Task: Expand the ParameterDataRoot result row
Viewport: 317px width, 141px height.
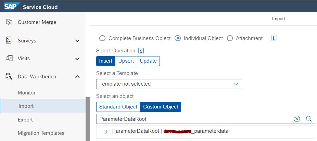Action: 106,131
